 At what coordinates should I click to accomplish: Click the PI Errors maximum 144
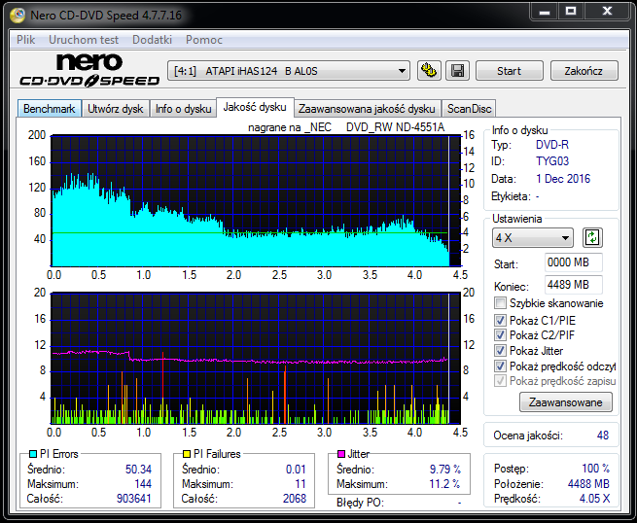(143, 484)
